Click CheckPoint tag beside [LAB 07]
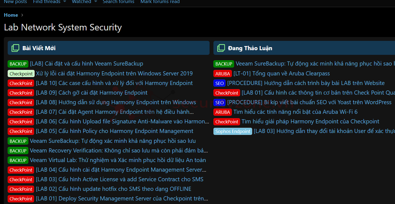 point(21,112)
